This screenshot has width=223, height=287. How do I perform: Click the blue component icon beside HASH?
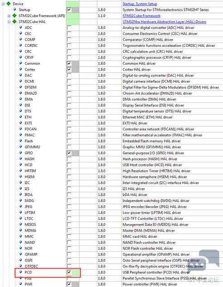pos(20,158)
